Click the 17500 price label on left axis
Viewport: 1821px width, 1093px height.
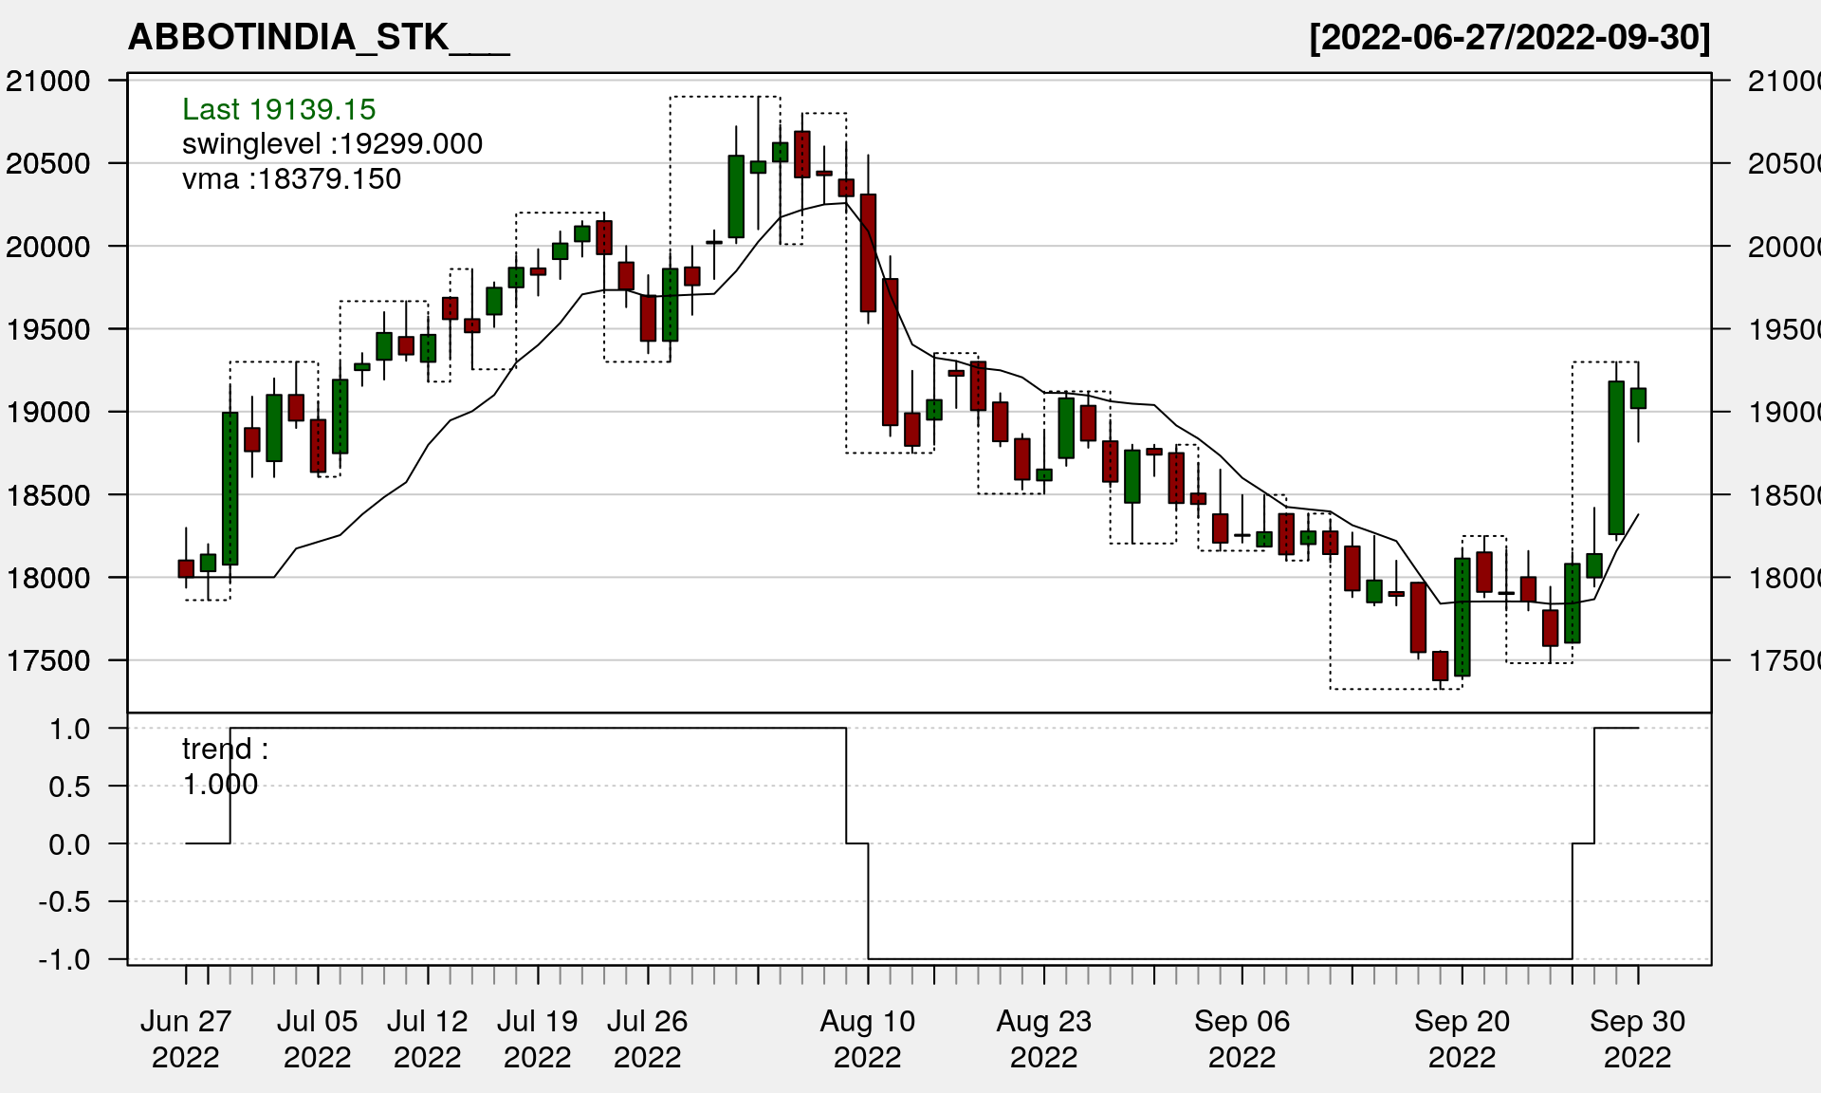48,660
